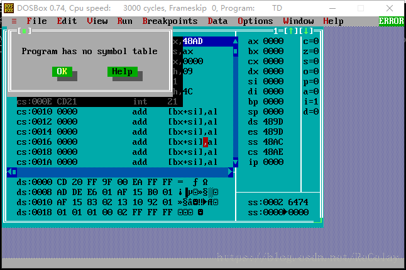
Task: Select the ds:0000 memory dump row
Action: tap(112, 183)
